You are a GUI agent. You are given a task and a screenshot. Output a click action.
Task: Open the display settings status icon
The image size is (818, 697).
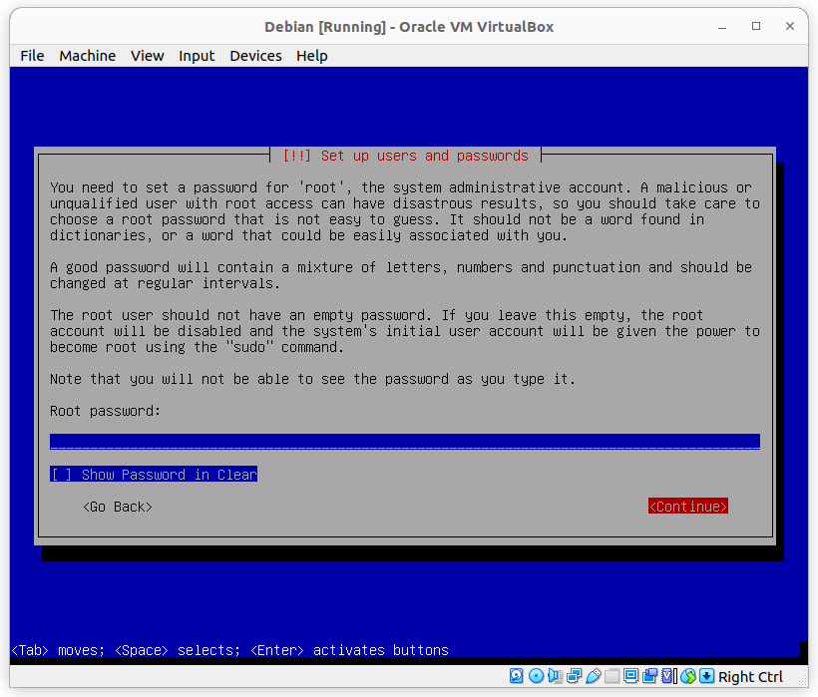click(x=630, y=676)
